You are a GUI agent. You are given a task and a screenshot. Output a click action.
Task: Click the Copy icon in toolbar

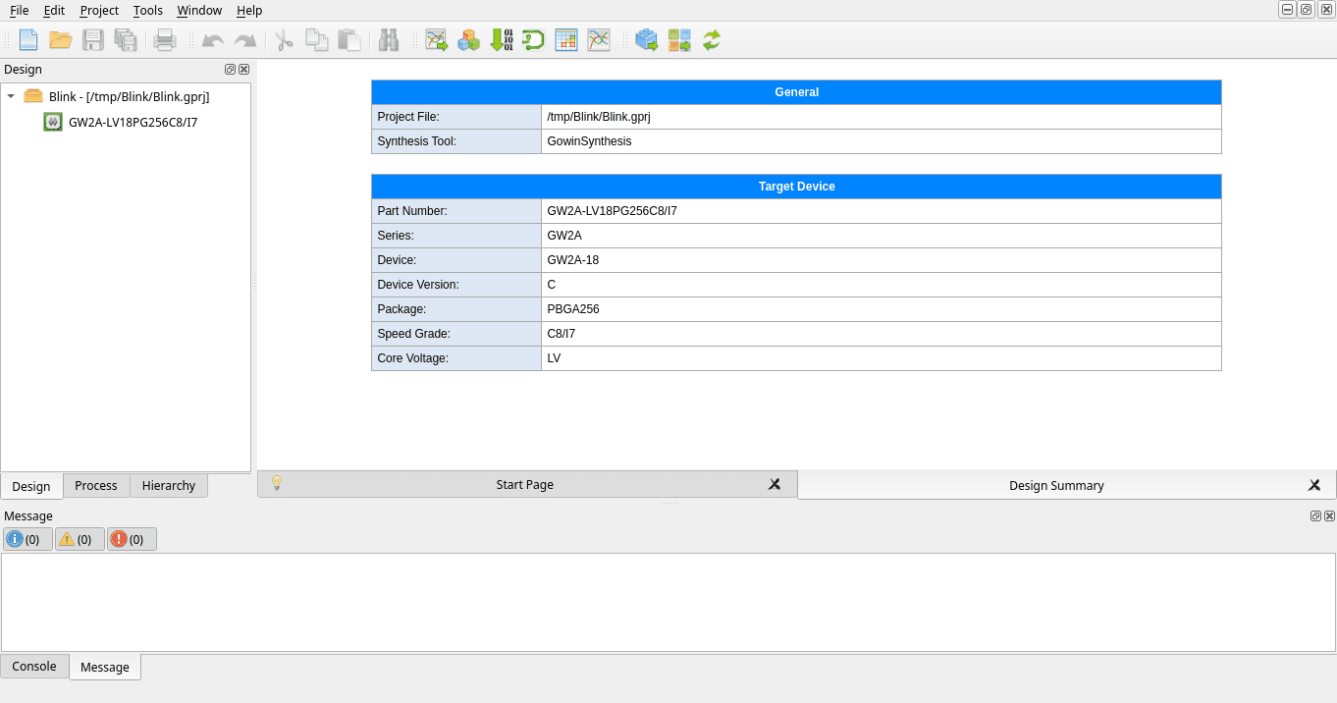click(316, 40)
